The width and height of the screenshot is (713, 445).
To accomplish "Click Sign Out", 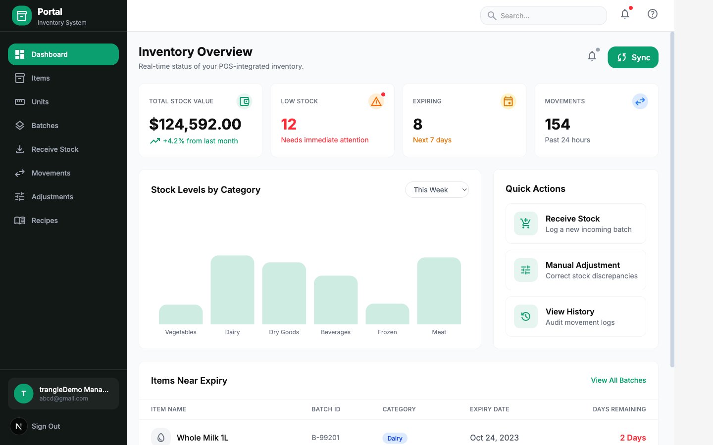I will (46, 426).
